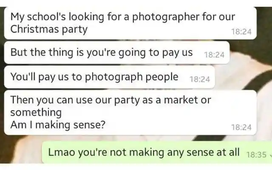Click the timestamp beside "going to pay us"
Image resolution: width=272 pixels, height=170 pixels.
tap(214, 55)
